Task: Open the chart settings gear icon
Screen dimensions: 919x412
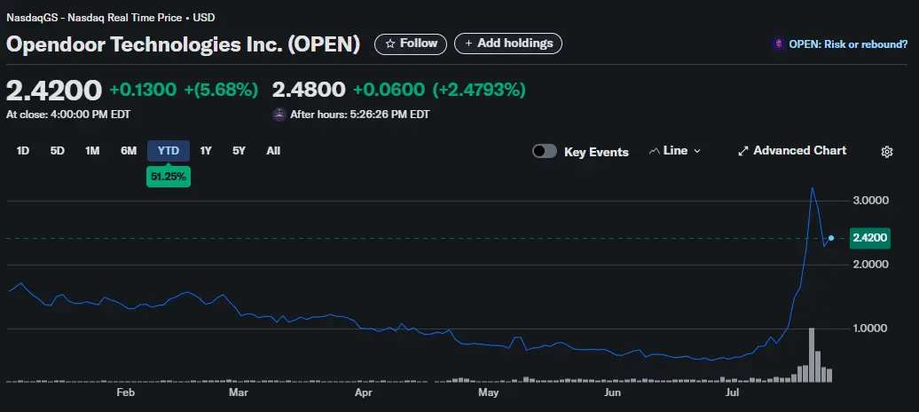Action: pyautogui.click(x=887, y=152)
